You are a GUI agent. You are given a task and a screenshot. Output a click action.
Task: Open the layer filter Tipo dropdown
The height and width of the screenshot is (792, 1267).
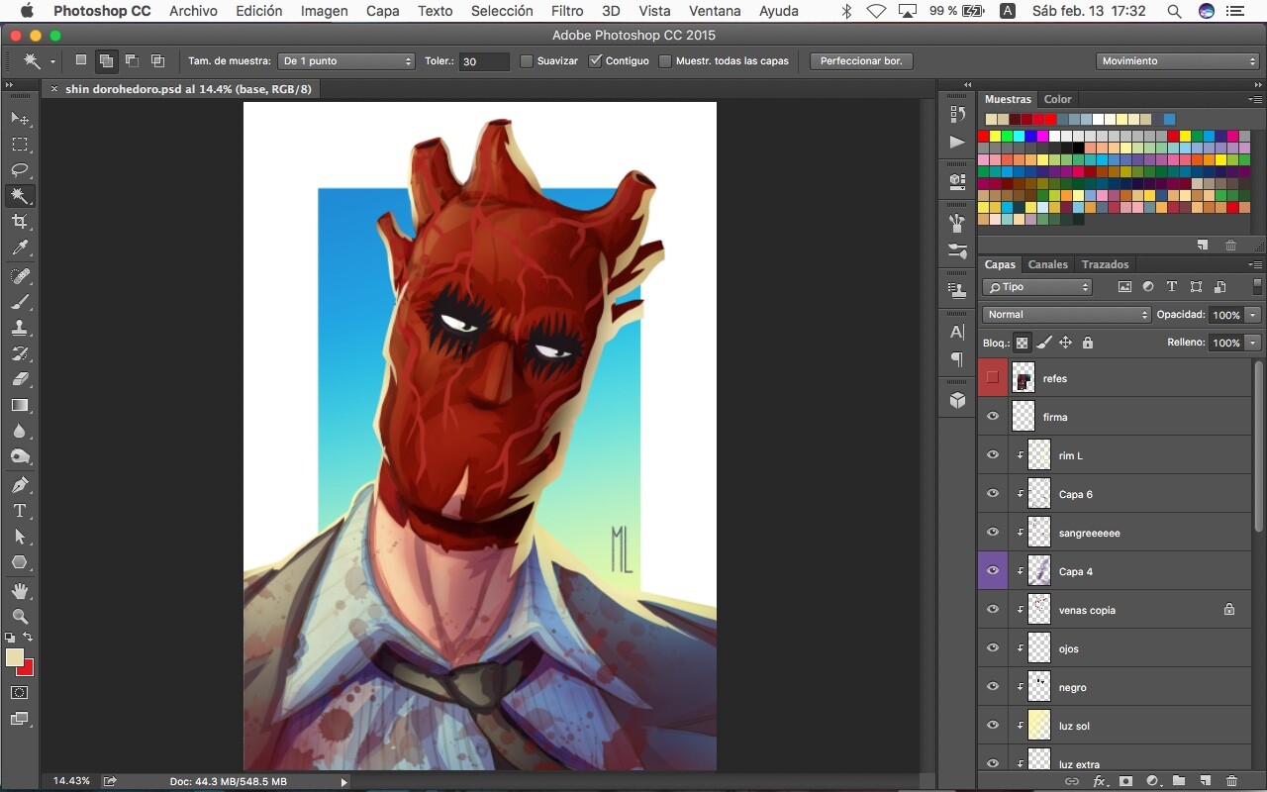1036,287
